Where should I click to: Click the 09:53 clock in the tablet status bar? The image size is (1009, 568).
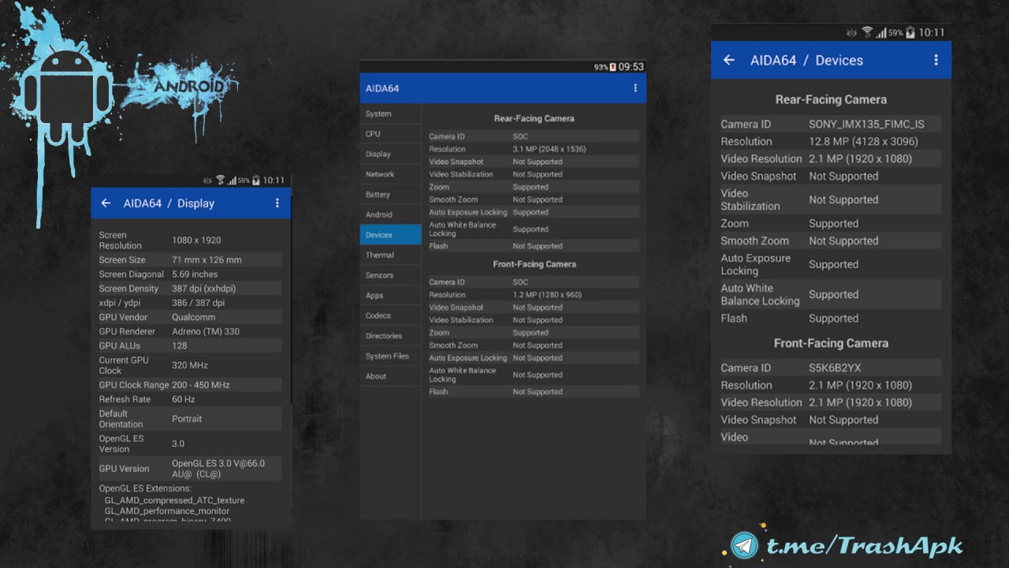point(631,67)
